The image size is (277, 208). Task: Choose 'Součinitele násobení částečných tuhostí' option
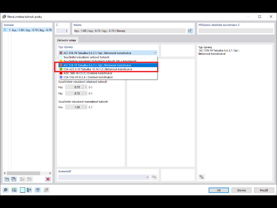[108, 61]
